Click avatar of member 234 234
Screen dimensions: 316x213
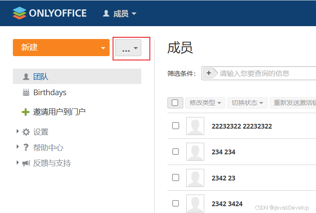pos(195,152)
